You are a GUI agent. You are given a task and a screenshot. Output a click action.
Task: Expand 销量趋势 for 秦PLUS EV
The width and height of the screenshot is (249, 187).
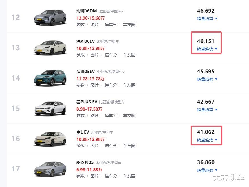[207, 110]
